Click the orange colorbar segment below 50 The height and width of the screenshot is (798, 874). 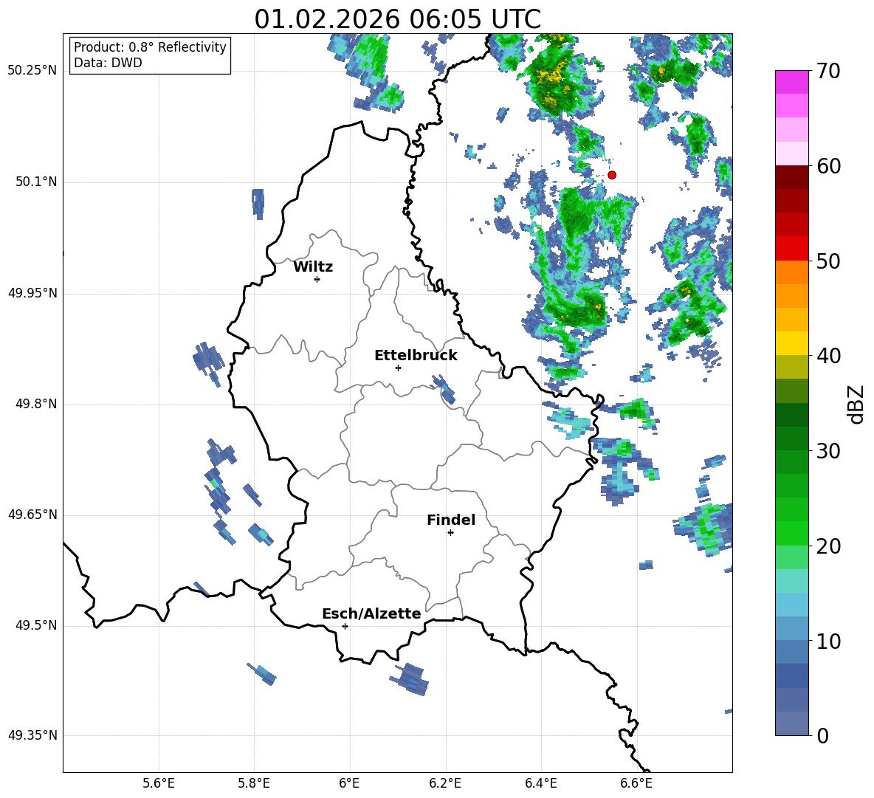(x=791, y=272)
